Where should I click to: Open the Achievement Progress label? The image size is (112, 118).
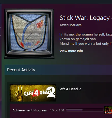29,110
